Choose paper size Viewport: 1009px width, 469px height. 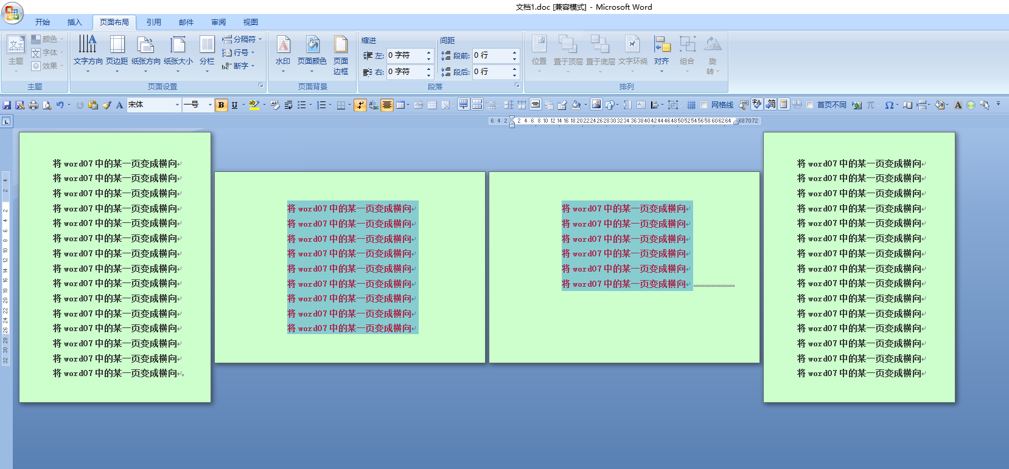[x=178, y=54]
